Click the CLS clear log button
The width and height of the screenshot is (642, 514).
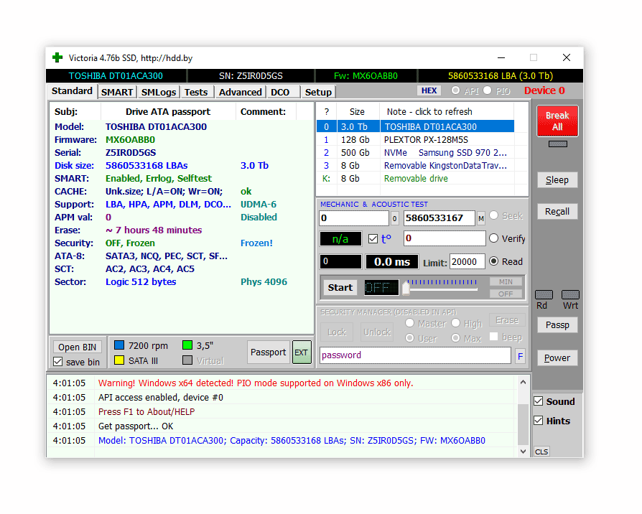tap(541, 452)
